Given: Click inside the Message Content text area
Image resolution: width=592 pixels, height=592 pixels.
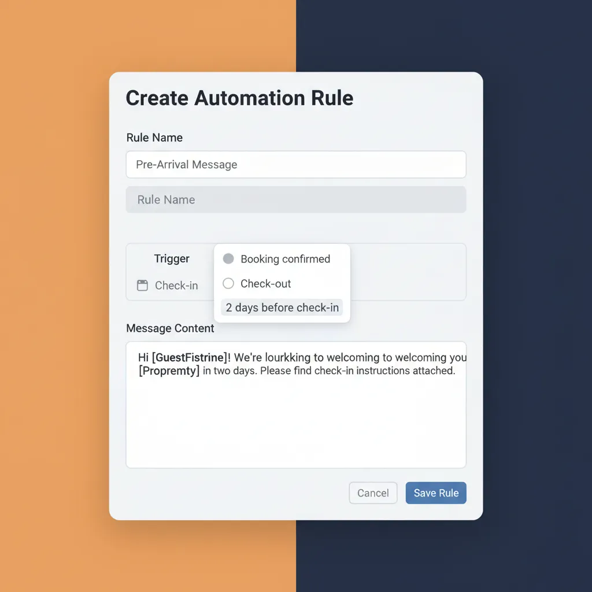Looking at the screenshot, I should point(296,405).
